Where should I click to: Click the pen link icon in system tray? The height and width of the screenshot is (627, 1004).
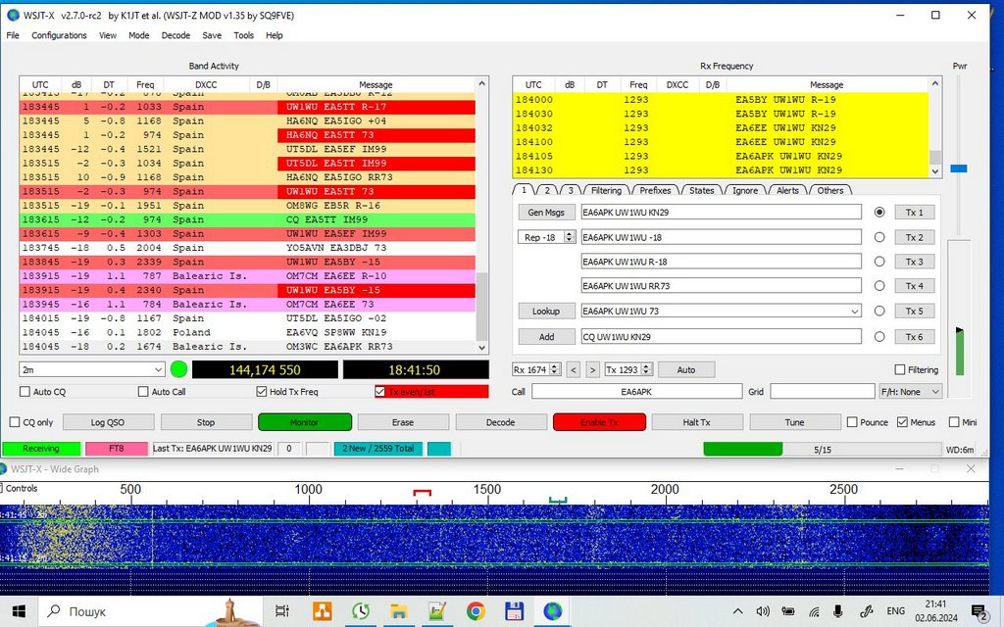point(867,611)
